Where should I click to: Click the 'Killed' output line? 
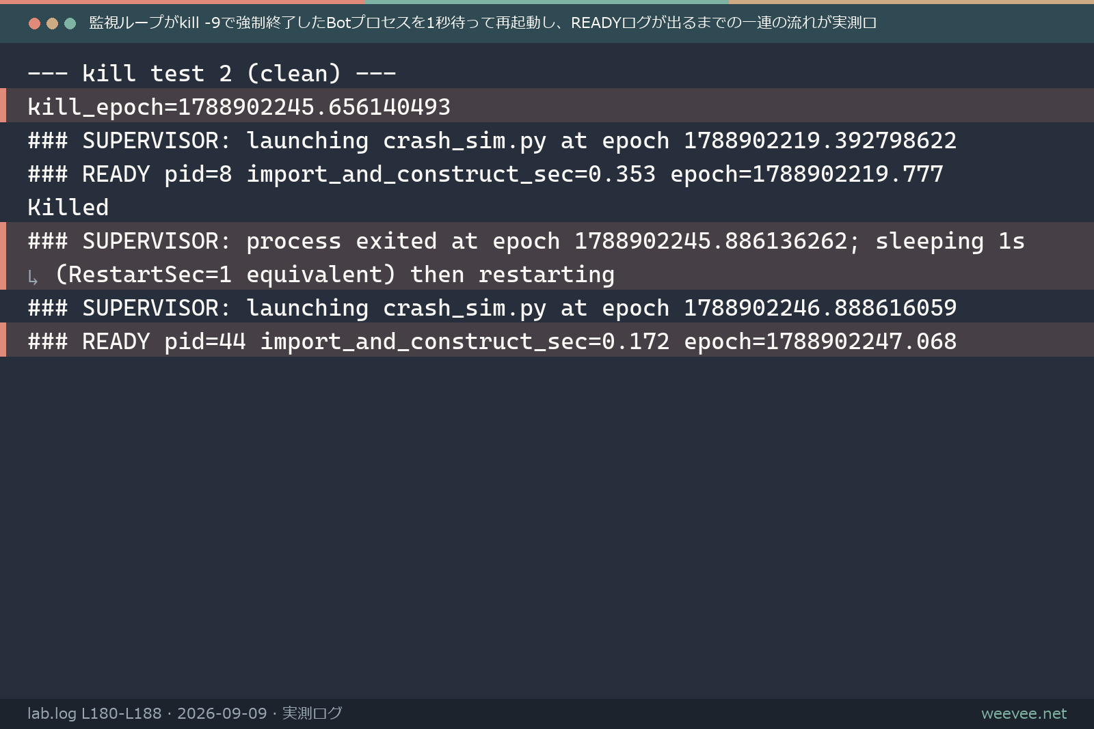[68, 207]
